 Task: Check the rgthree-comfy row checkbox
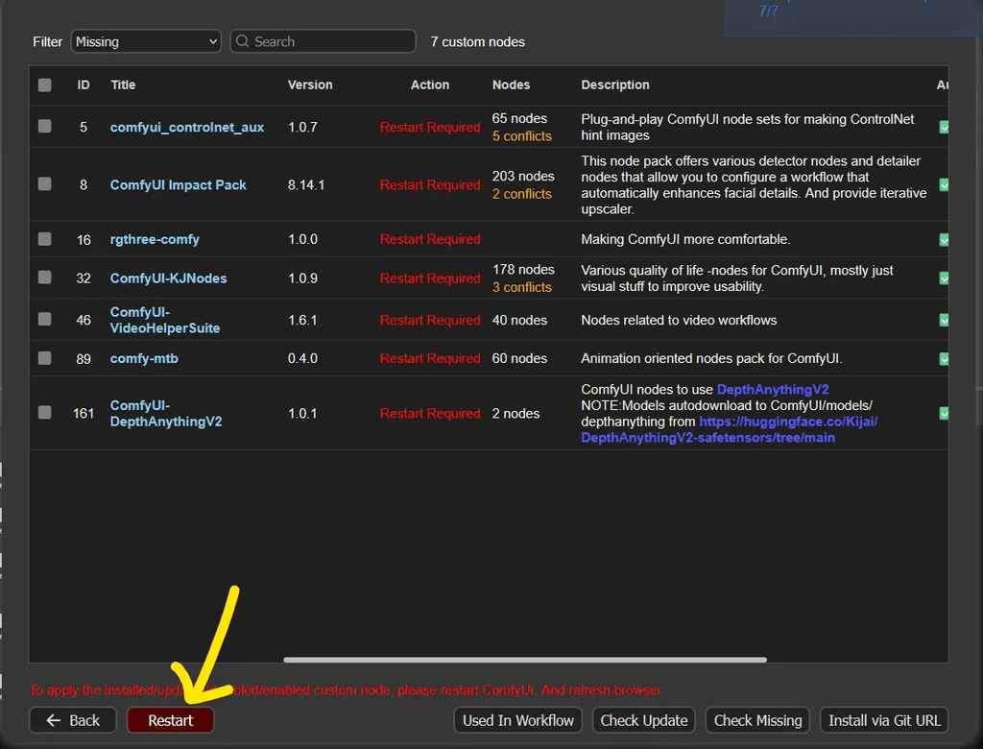44,239
